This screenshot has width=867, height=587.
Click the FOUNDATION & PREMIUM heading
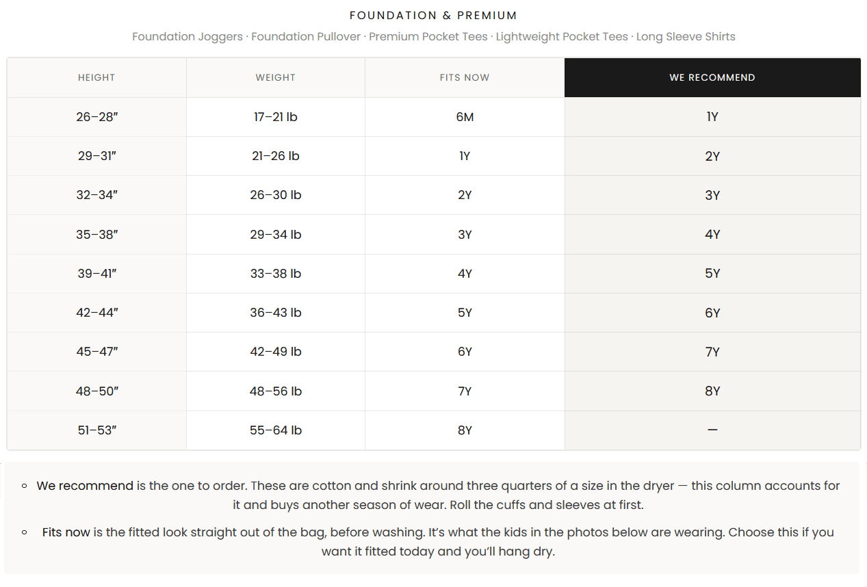(433, 15)
